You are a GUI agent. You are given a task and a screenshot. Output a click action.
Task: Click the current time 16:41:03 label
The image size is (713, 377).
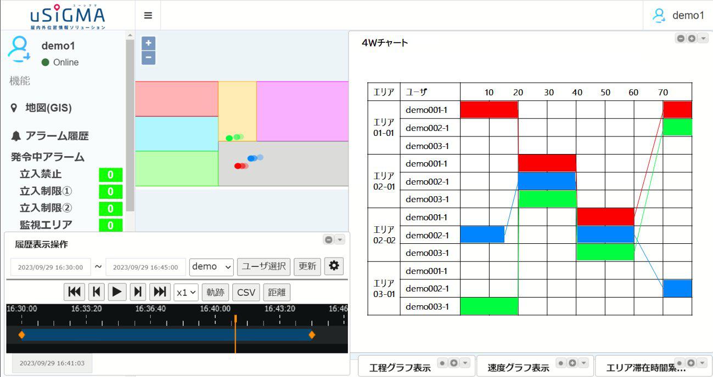(x=52, y=363)
